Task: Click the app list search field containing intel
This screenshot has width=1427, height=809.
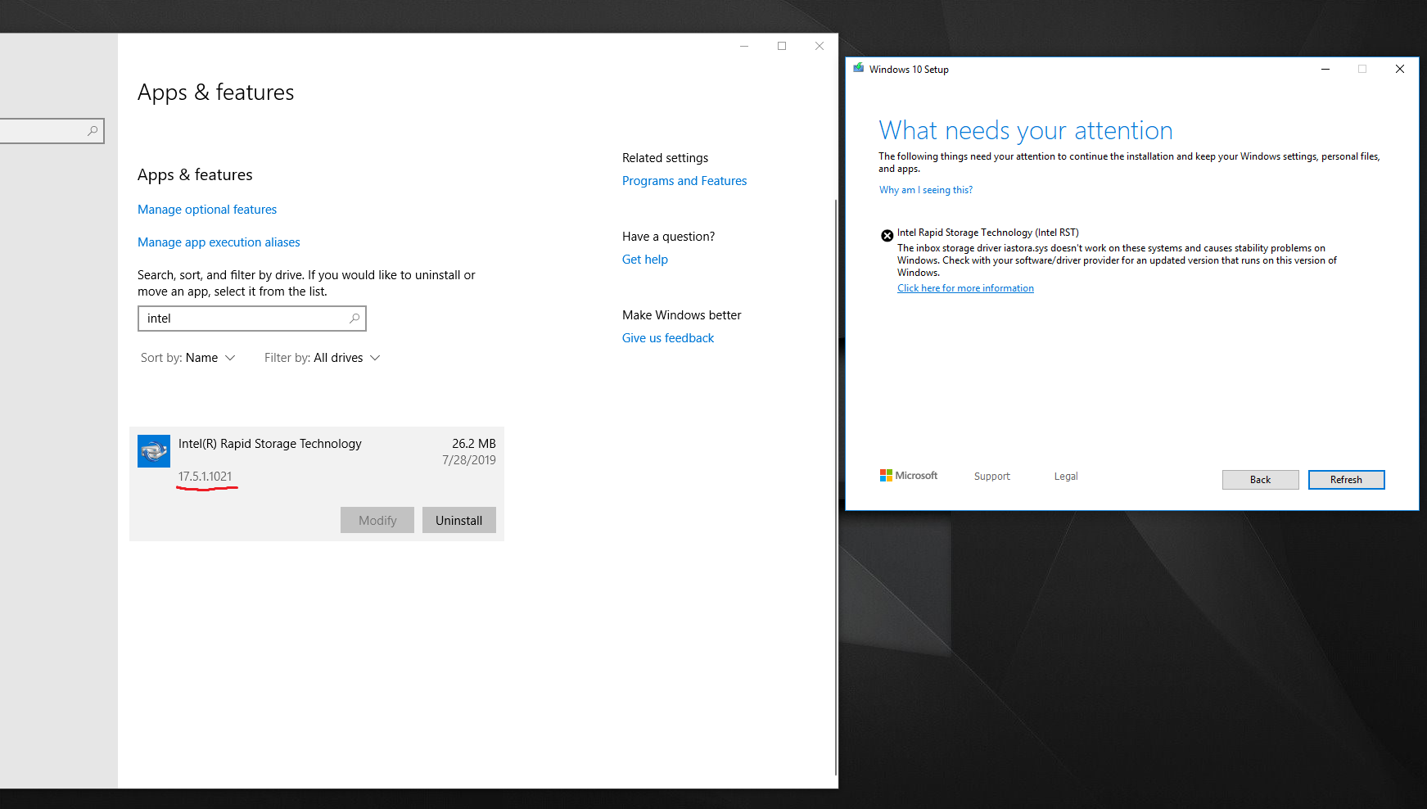Action: (x=252, y=319)
